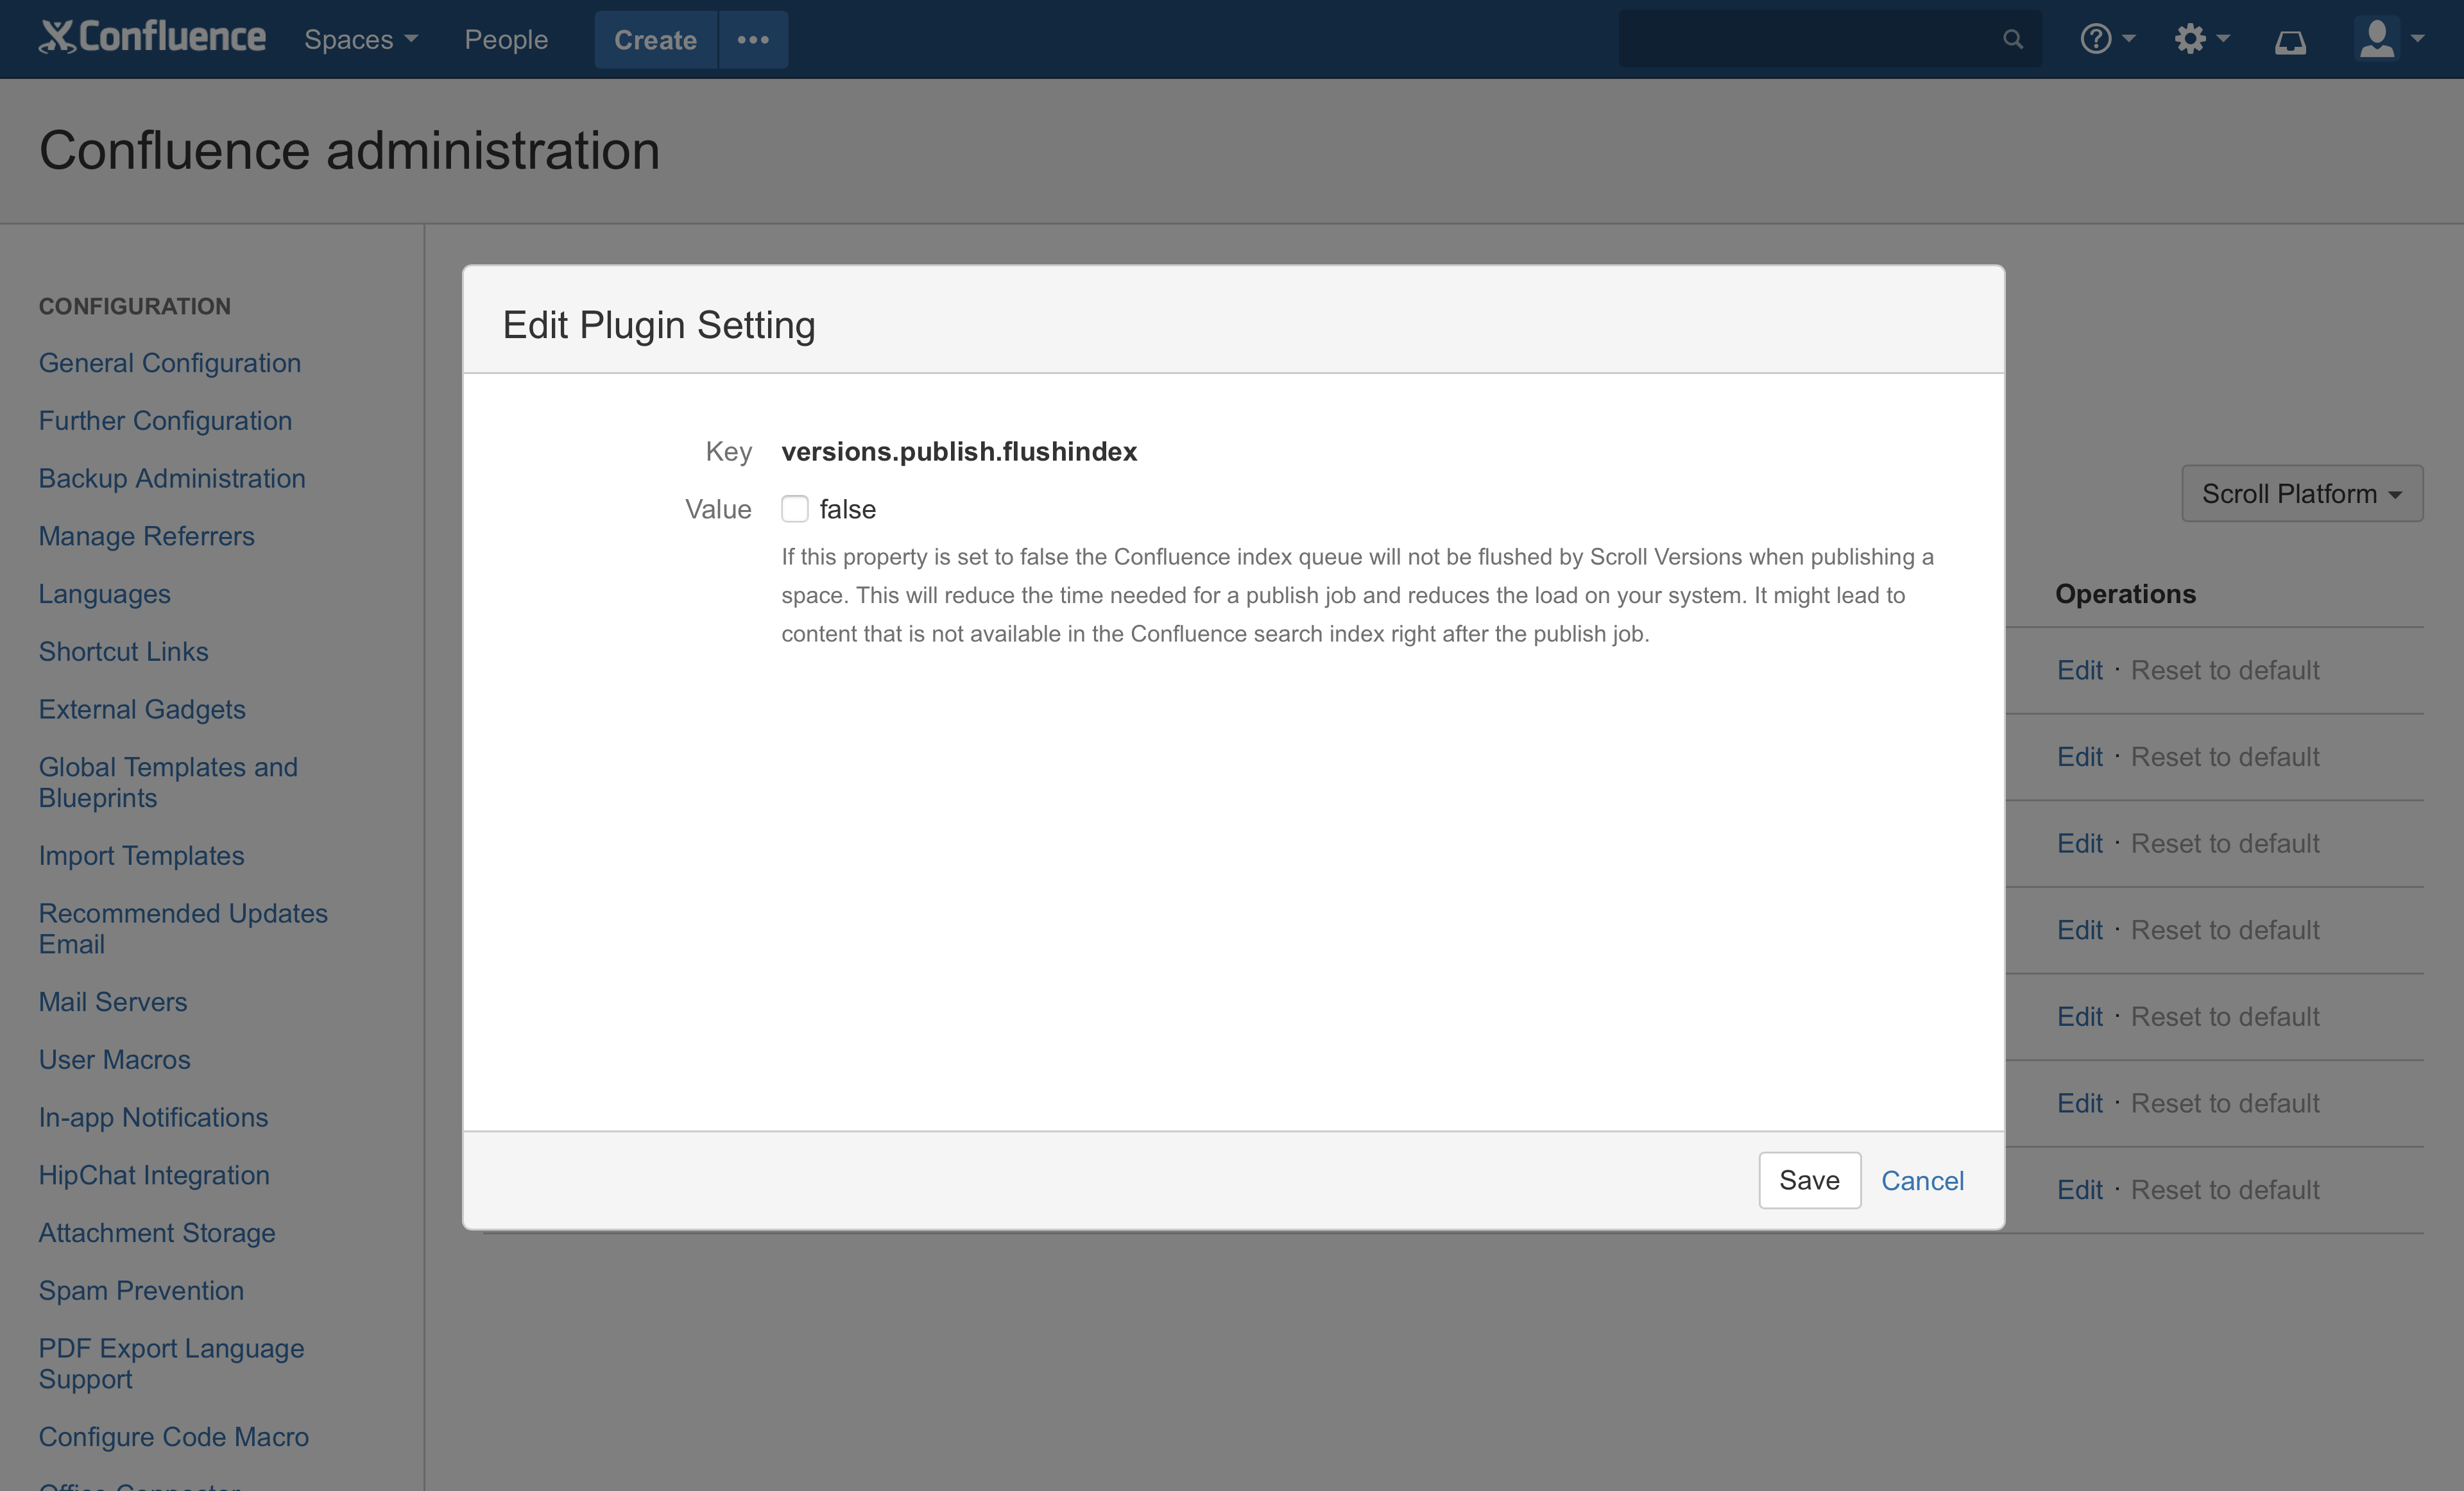Click the three-dots create options button
The image size is (2464, 1491).
[753, 40]
